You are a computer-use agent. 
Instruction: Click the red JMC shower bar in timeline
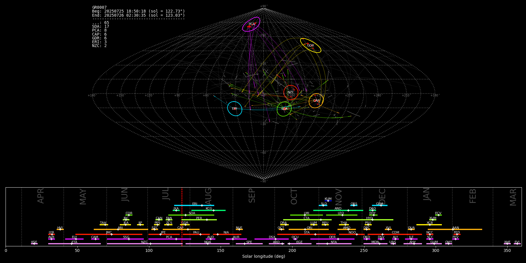(109, 234)
